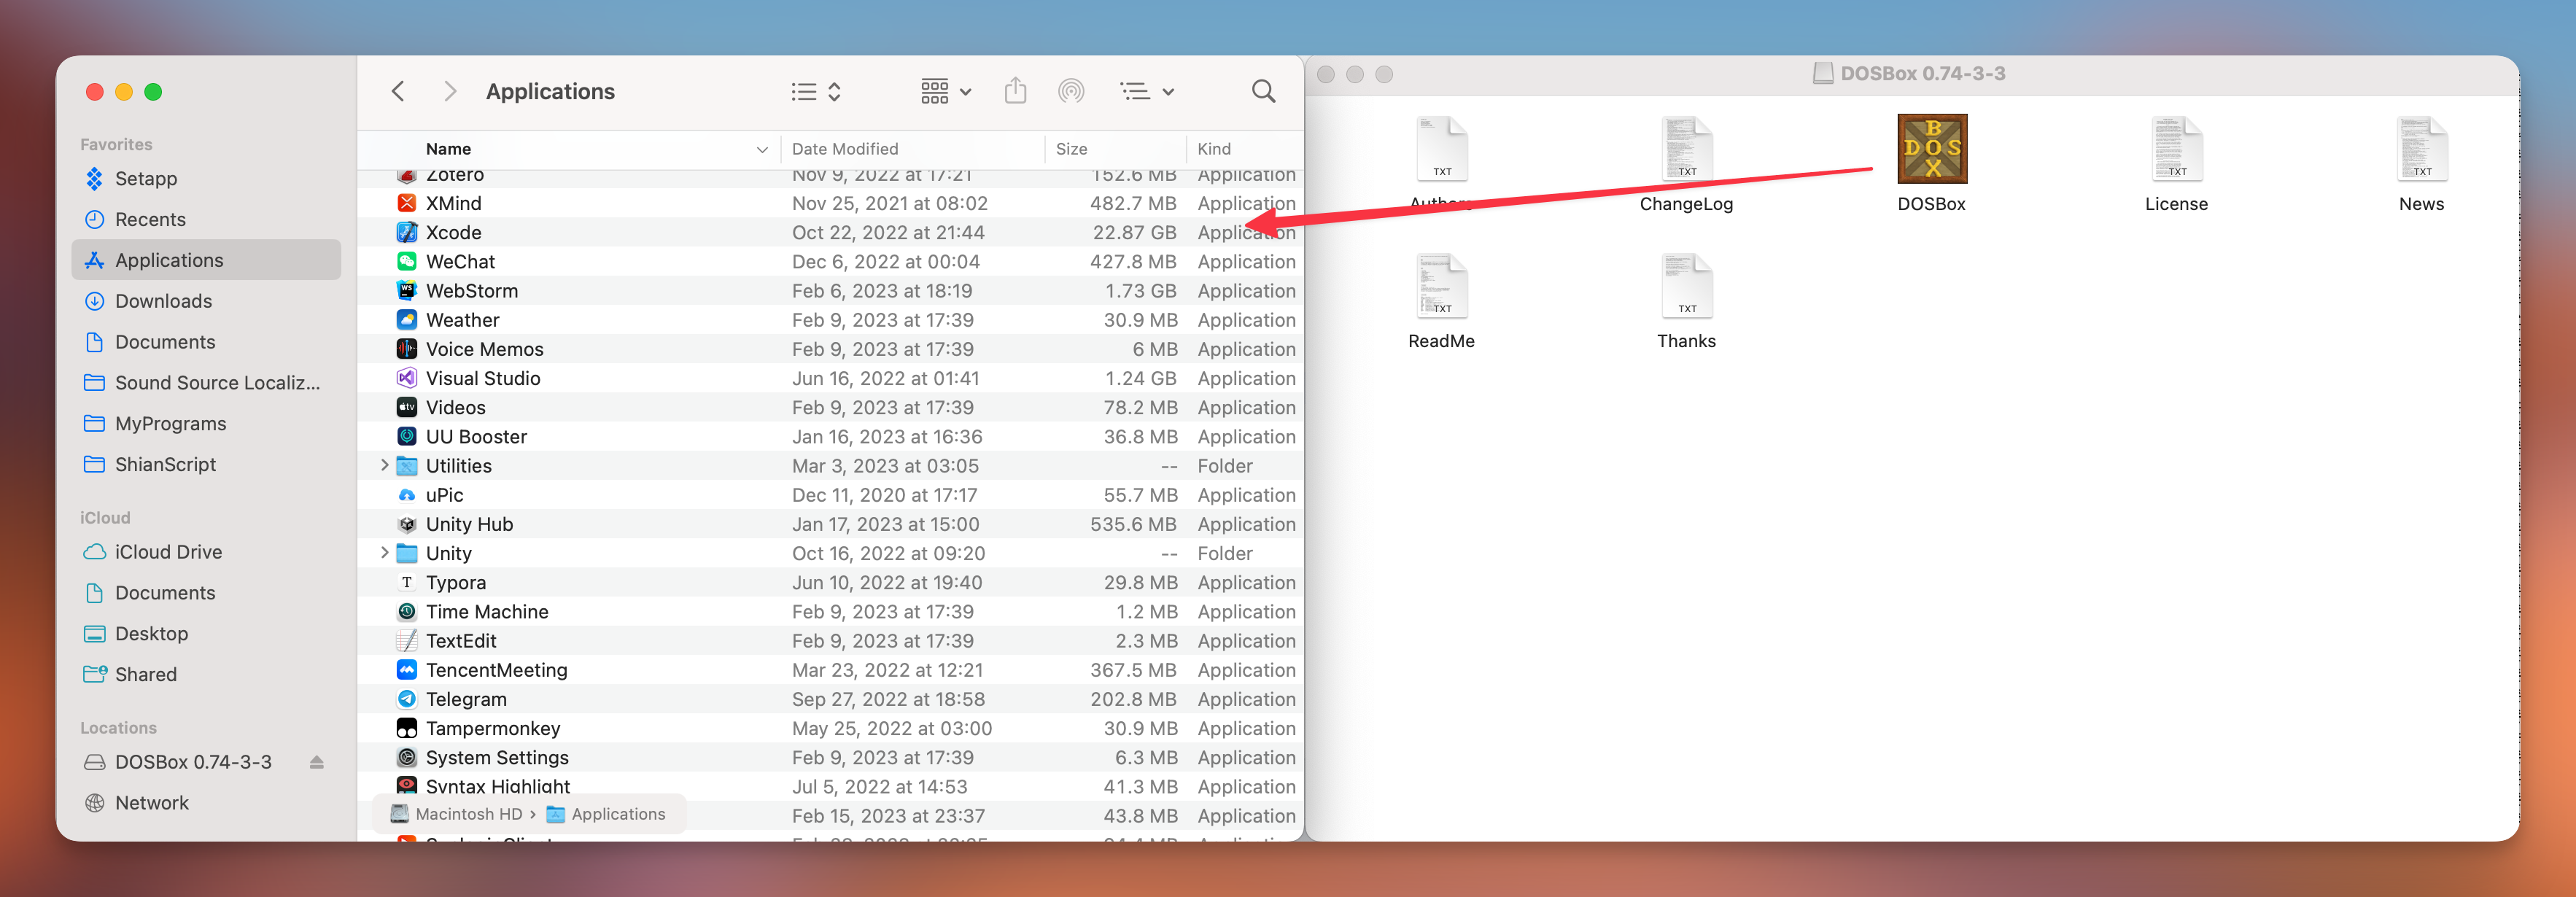
Task: Sort by the Name column header
Action: pyautogui.click(x=448, y=149)
